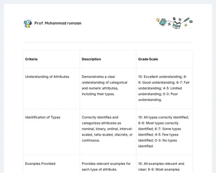Click the Prof. Muhammad rumaan name
This screenshot has width=216, height=173.
58,23
